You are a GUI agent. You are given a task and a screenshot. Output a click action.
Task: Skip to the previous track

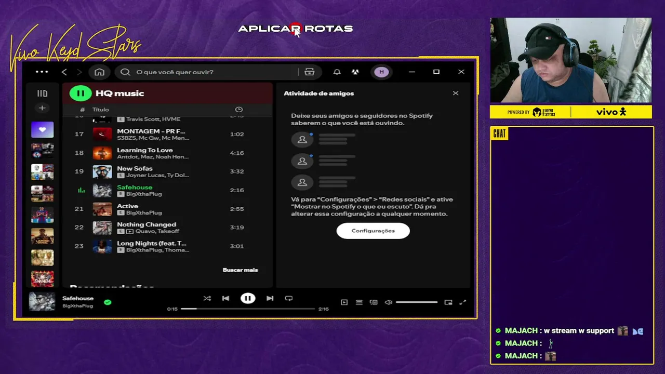coord(225,298)
